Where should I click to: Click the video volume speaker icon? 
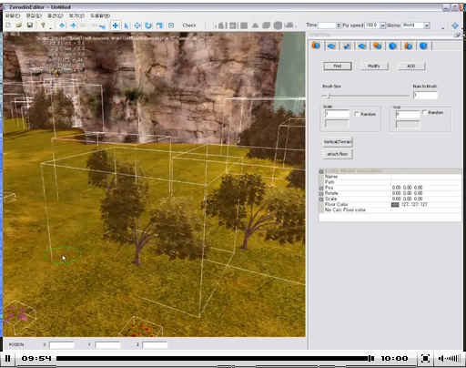pyautogui.click(x=441, y=359)
